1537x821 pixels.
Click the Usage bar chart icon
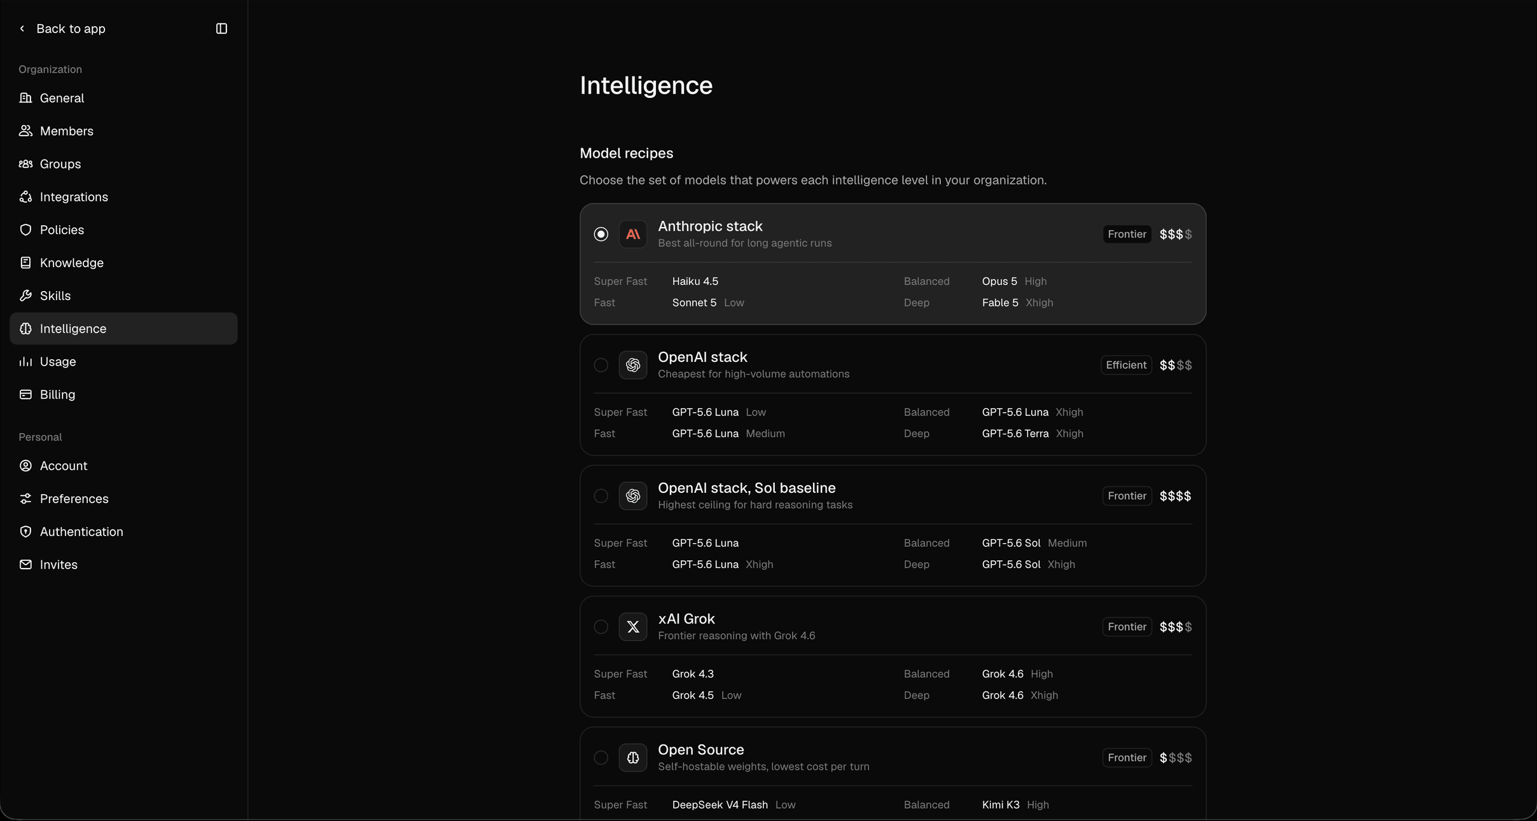pos(25,362)
